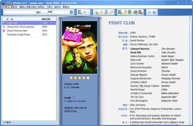Image resolution: width=193 pixels, height=126 pixels.
Task: Click the 片长 139 min value
Action: coord(75,87)
